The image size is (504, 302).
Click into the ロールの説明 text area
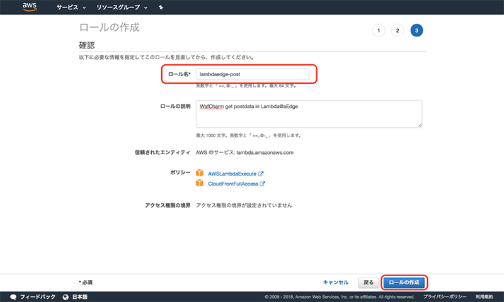pyautogui.click(x=309, y=114)
